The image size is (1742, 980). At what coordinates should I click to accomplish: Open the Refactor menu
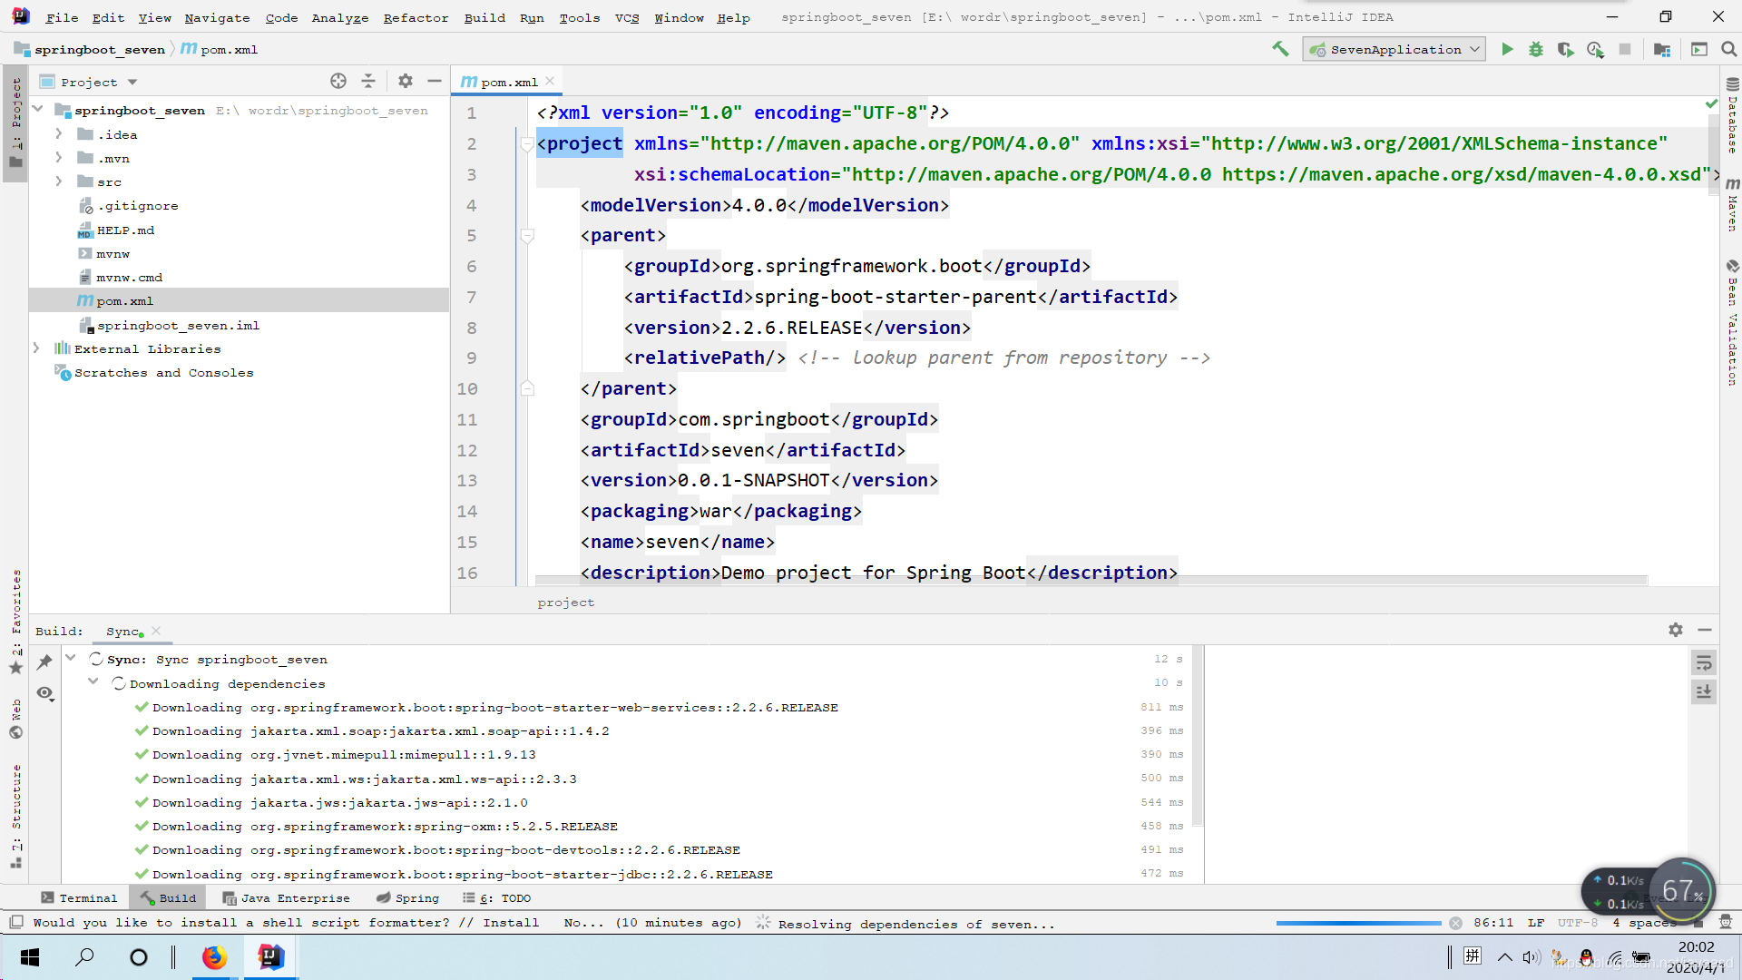click(416, 17)
